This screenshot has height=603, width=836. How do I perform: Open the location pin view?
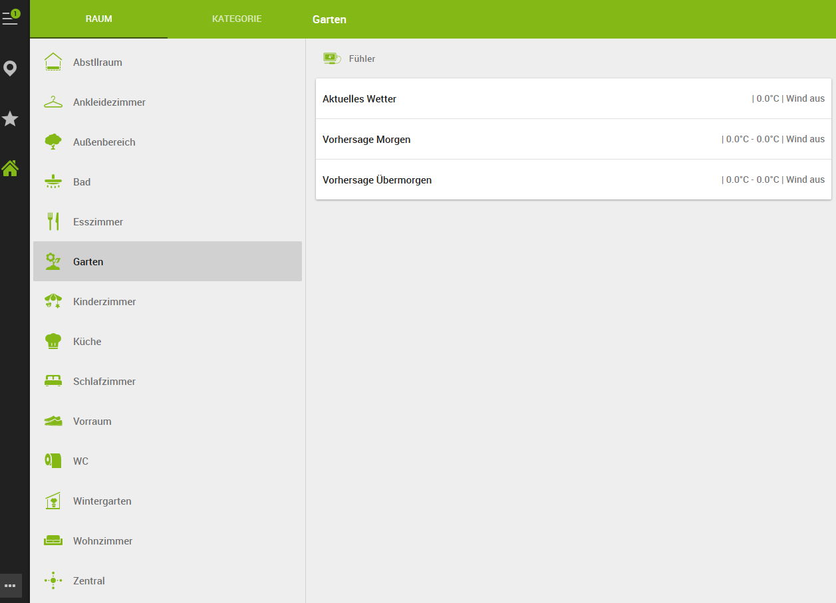pyautogui.click(x=10, y=68)
